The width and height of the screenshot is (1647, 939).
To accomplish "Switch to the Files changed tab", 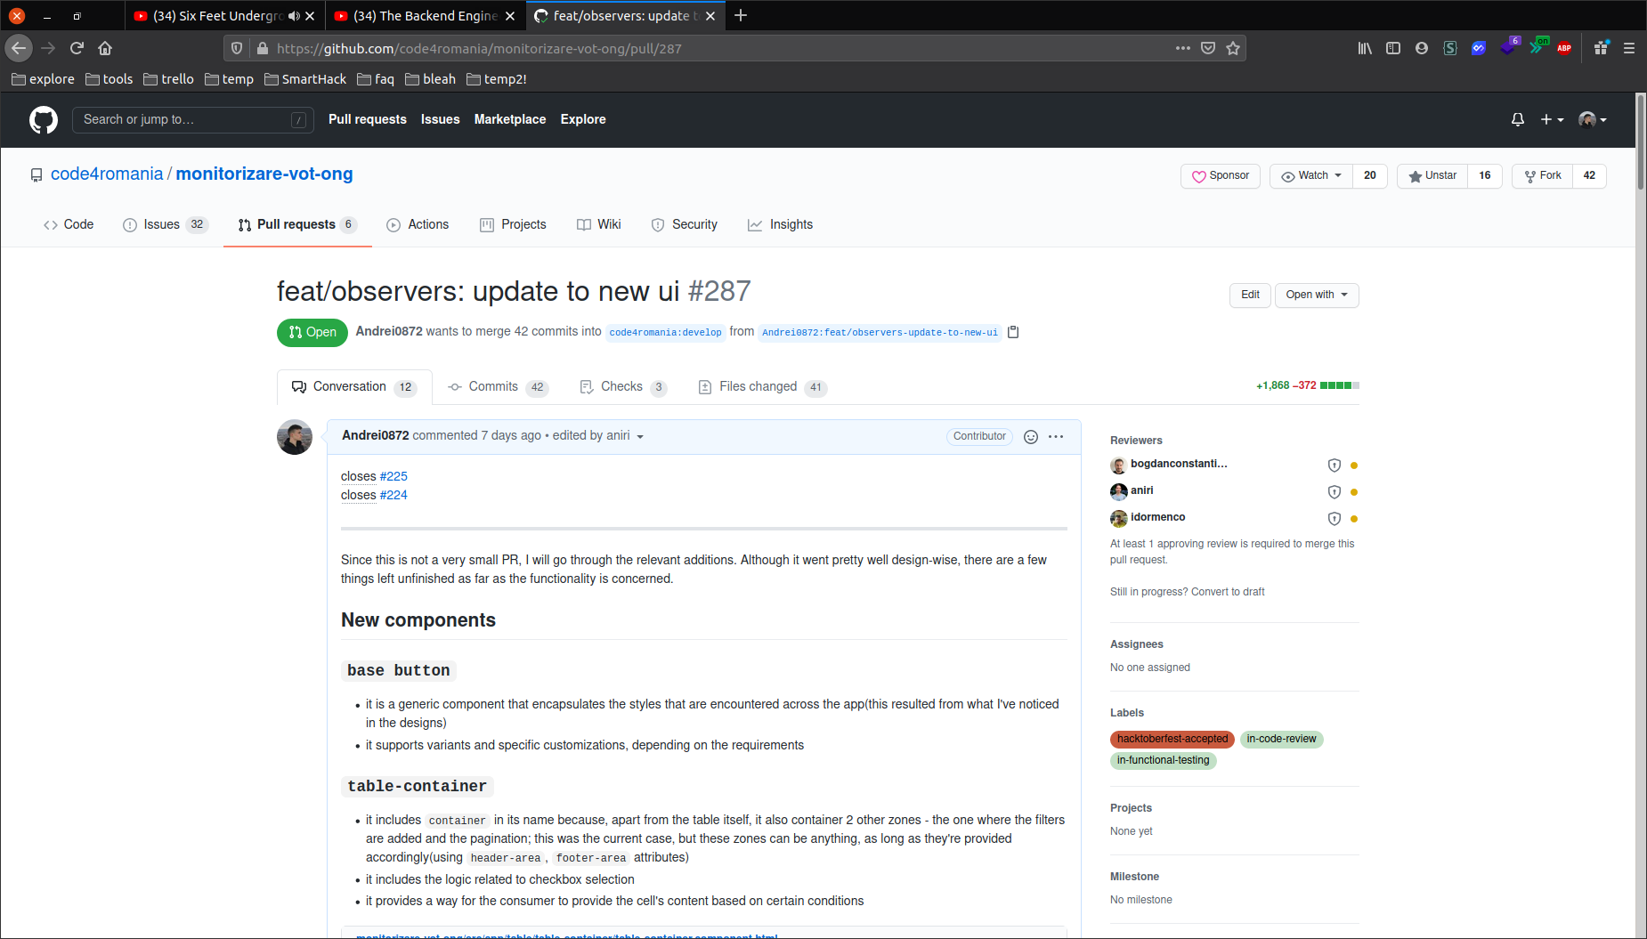I will [x=758, y=387].
